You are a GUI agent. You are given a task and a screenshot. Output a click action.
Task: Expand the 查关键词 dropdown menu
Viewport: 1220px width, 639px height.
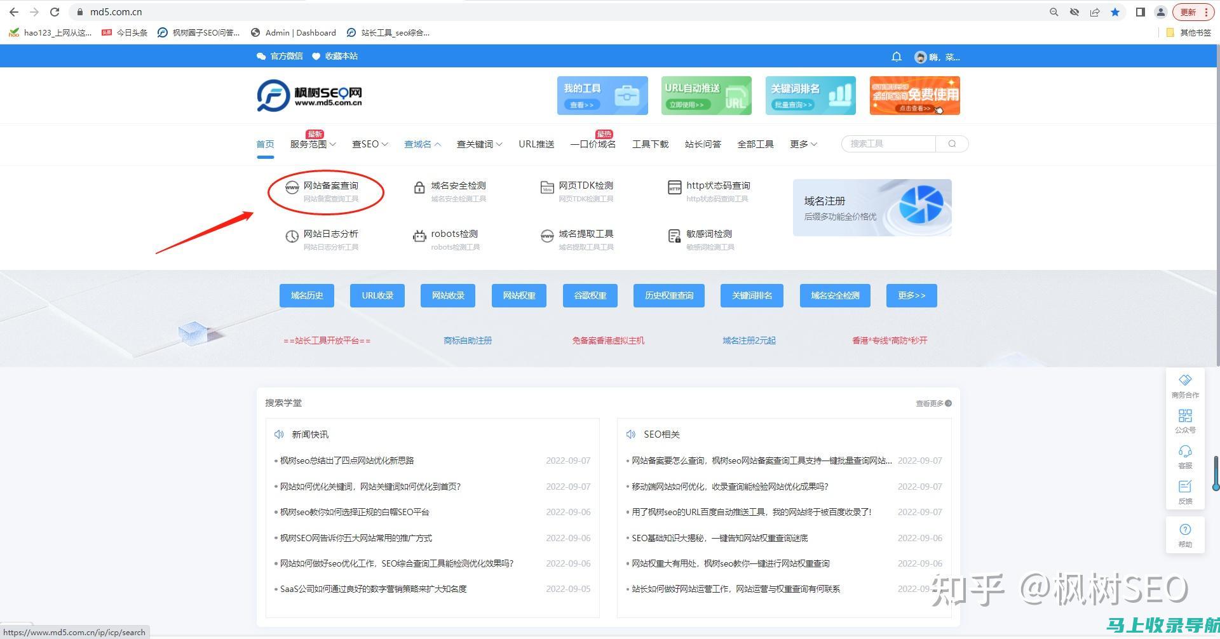click(479, 144)
